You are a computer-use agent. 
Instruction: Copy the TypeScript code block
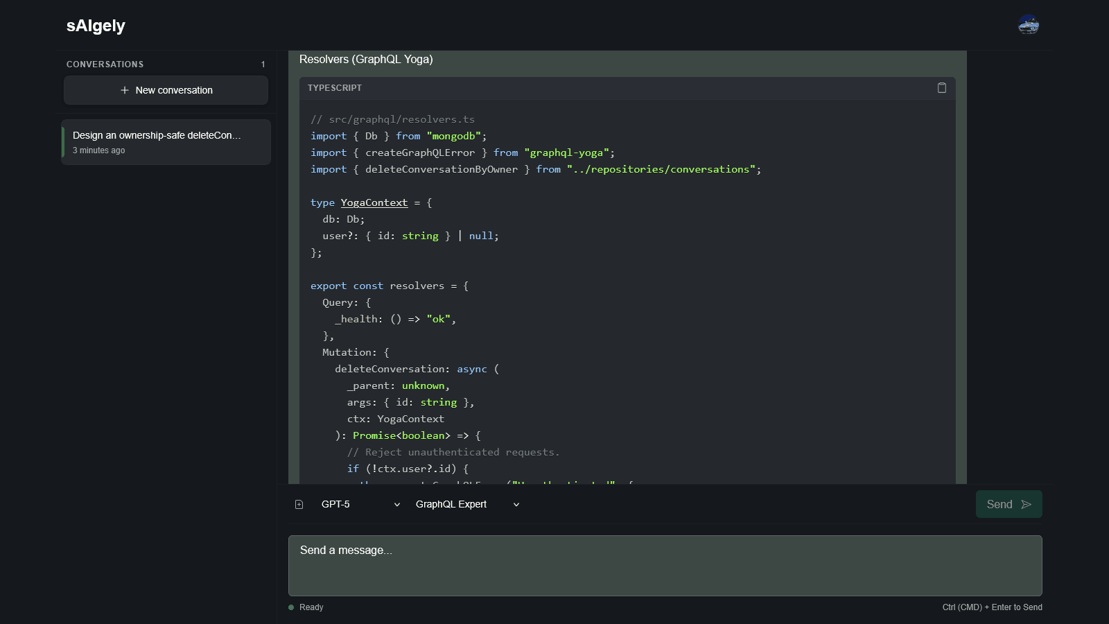tap(941, 88)
